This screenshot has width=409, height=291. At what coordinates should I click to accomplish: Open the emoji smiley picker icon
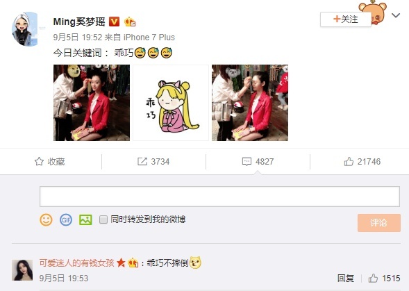click(x=46, y=219)
